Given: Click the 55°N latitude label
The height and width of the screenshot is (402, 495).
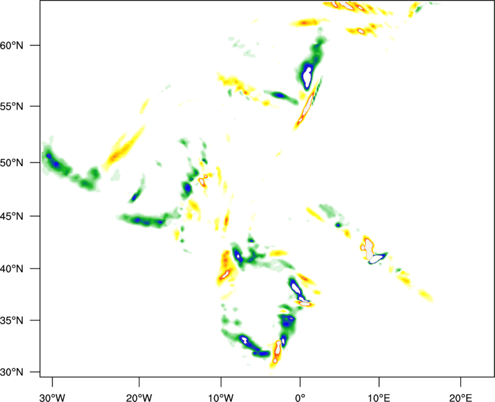Looking at the screenshot, I should tap(12, 106).
